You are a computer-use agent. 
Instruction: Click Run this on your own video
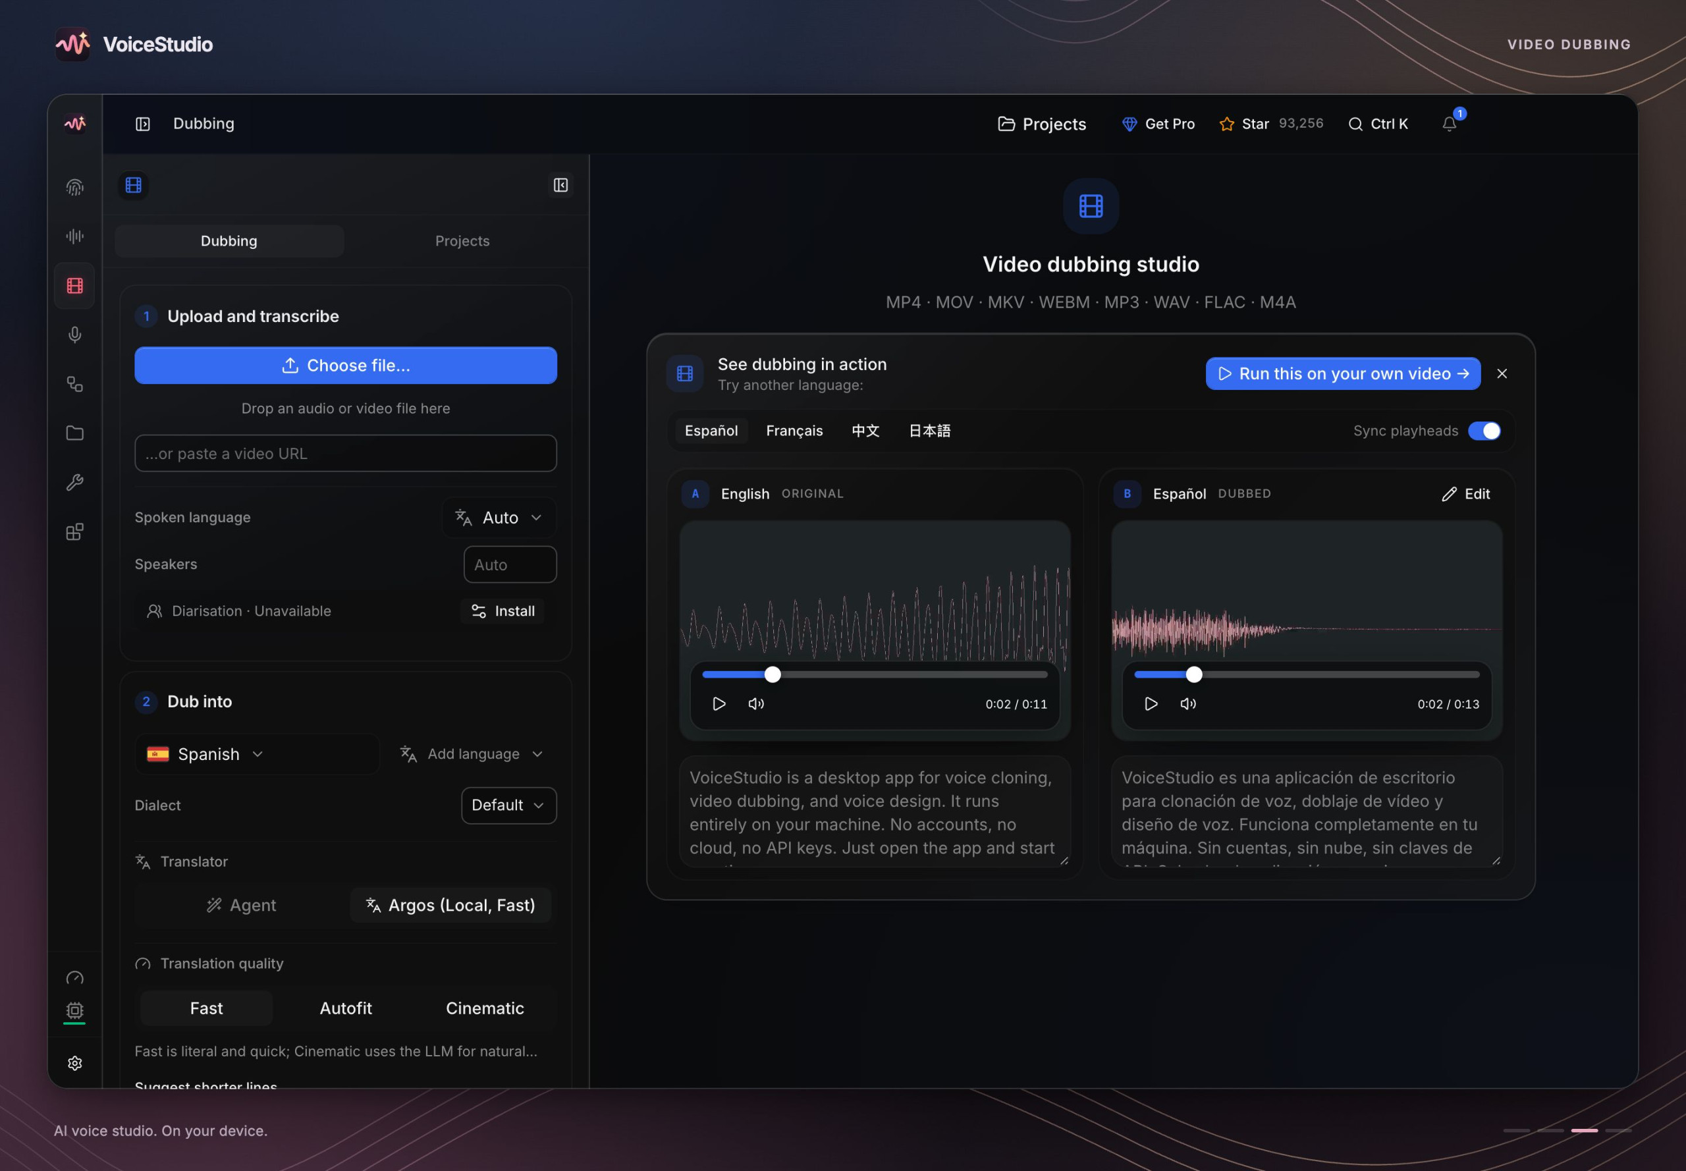(x=1344, y=374)
